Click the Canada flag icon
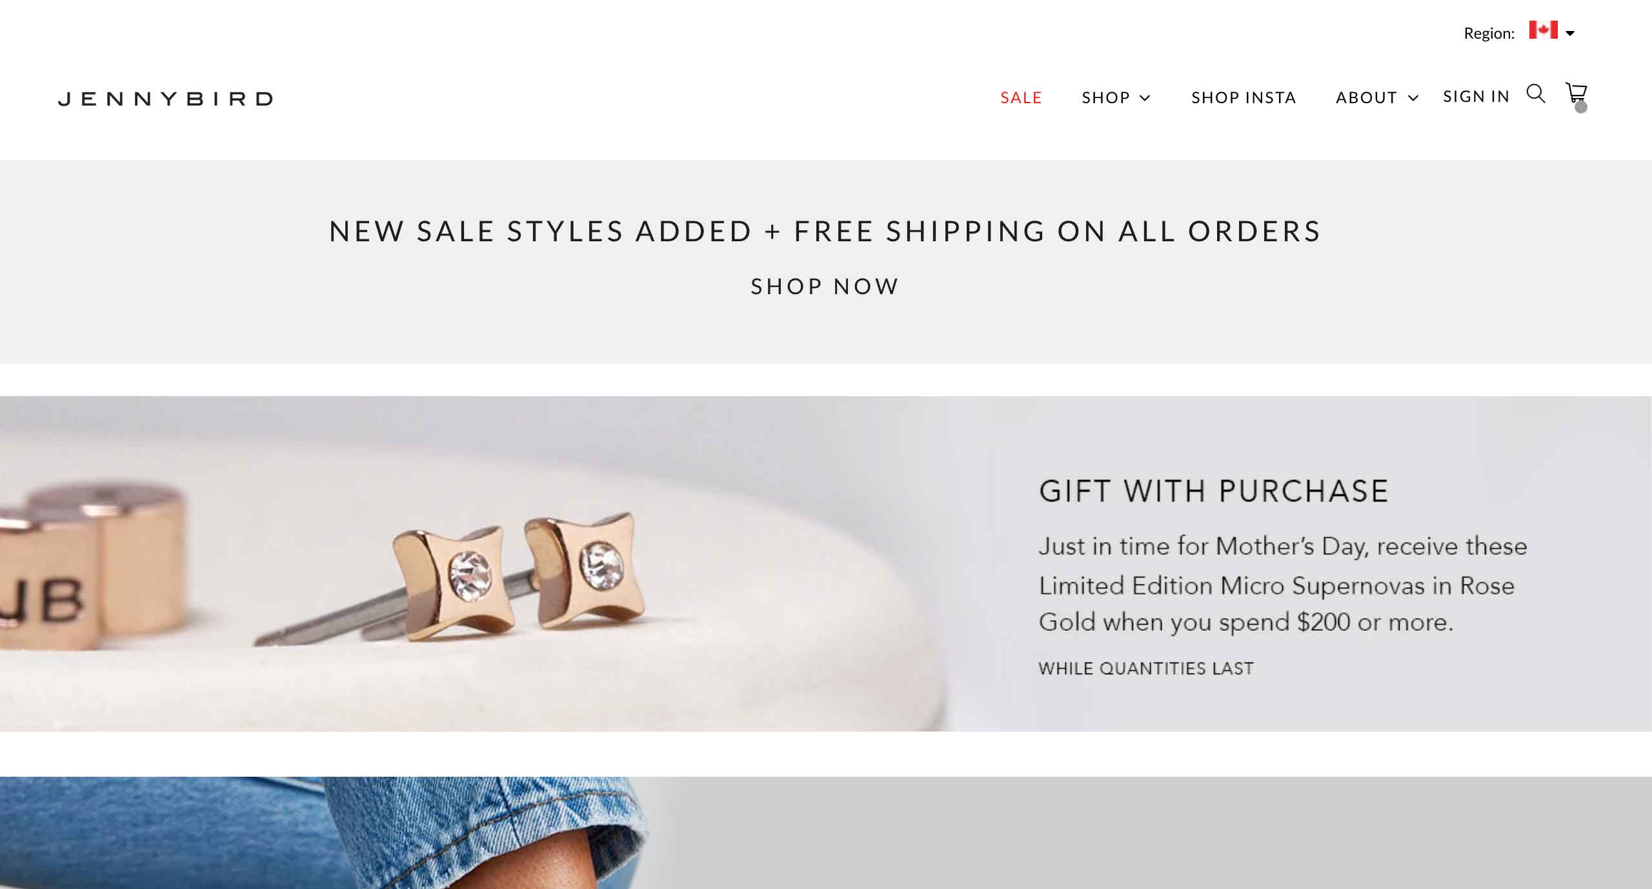1652x889 pixels. 1543,30
